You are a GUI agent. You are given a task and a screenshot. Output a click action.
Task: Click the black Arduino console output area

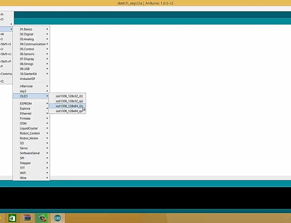pos(146,198)
